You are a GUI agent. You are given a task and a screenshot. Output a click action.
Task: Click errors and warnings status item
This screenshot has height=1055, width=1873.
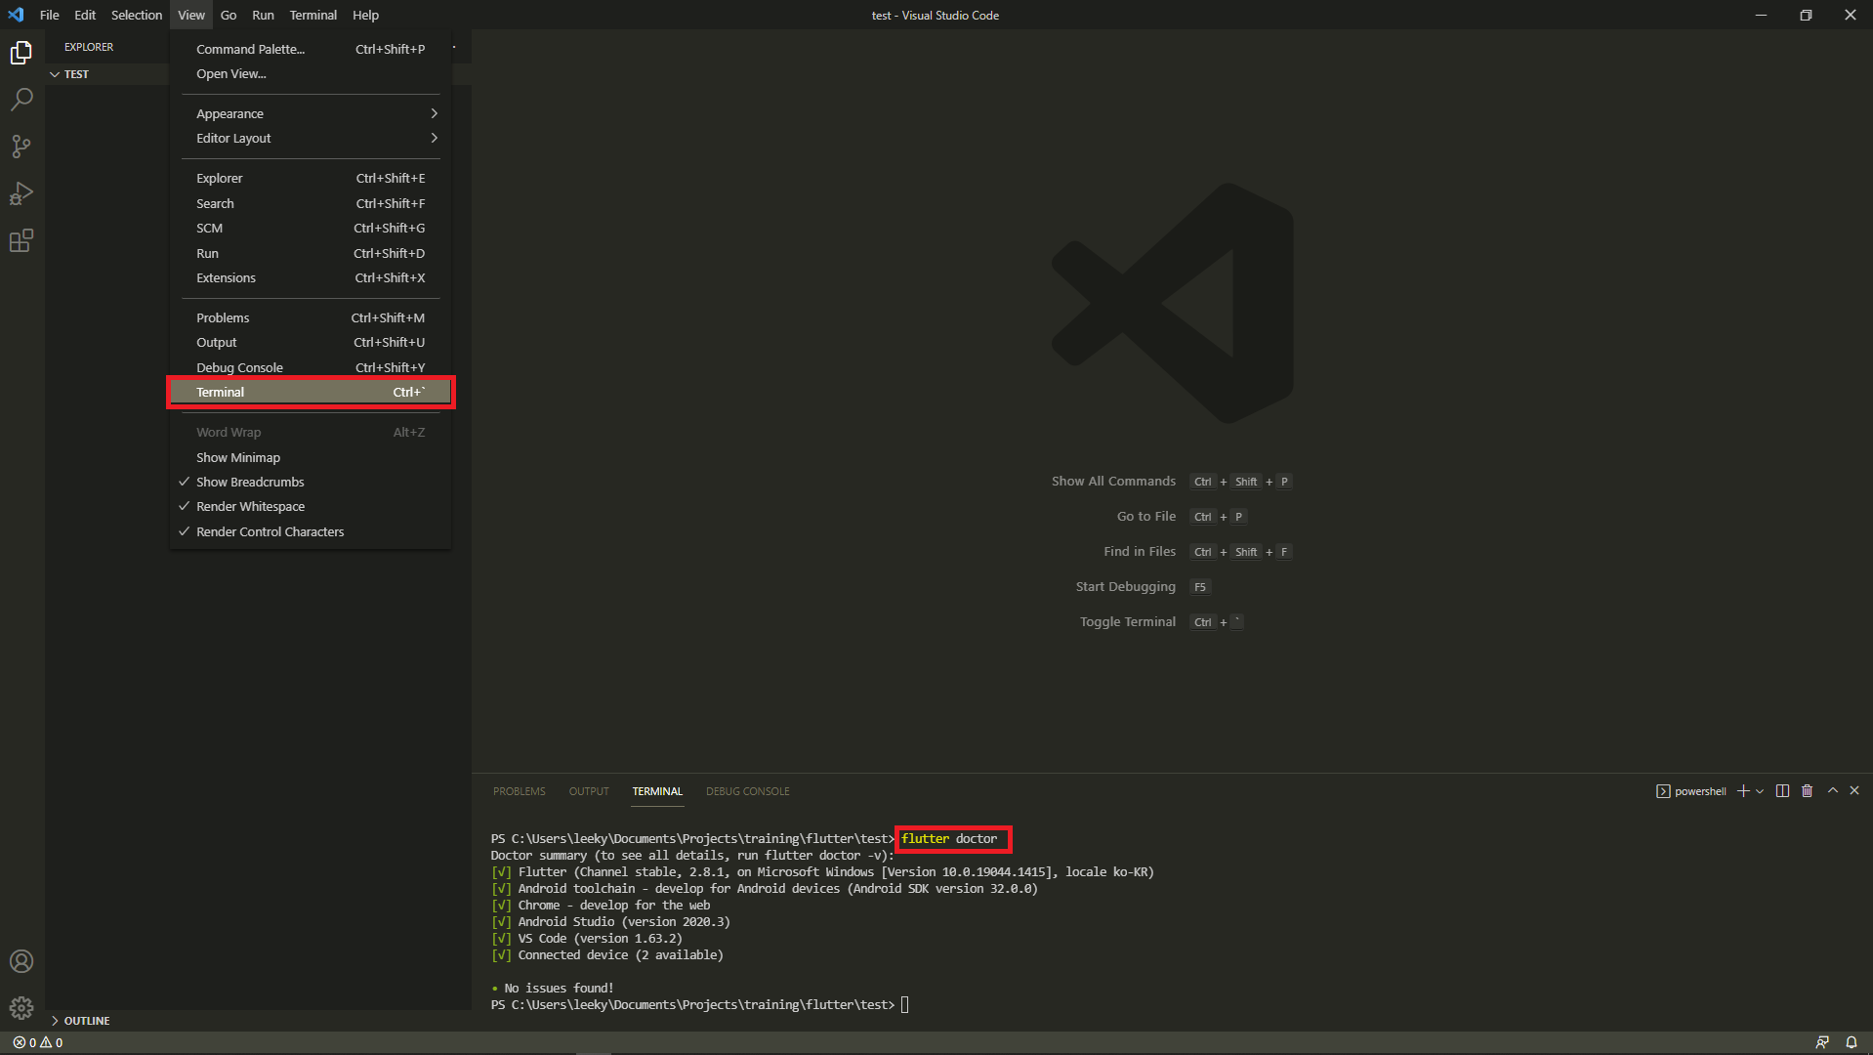point(38,1042)
